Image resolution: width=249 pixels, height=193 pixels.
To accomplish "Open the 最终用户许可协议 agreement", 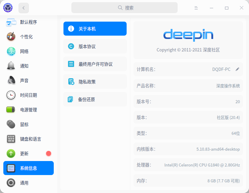I will coord(95,64).
